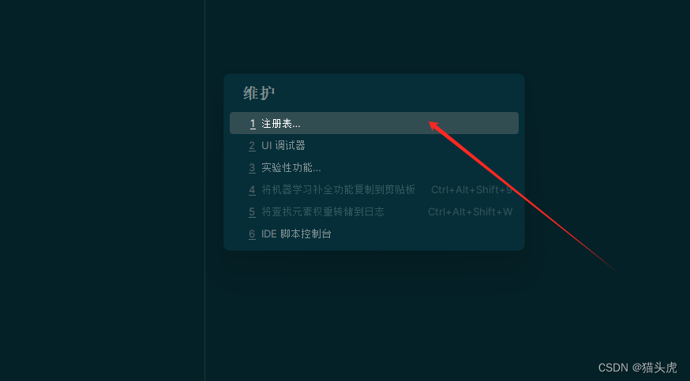The width and height of the screenshot is (690, 381).
Task: Click mnemonic number 5 in popup list
Action: coord(252,212)
